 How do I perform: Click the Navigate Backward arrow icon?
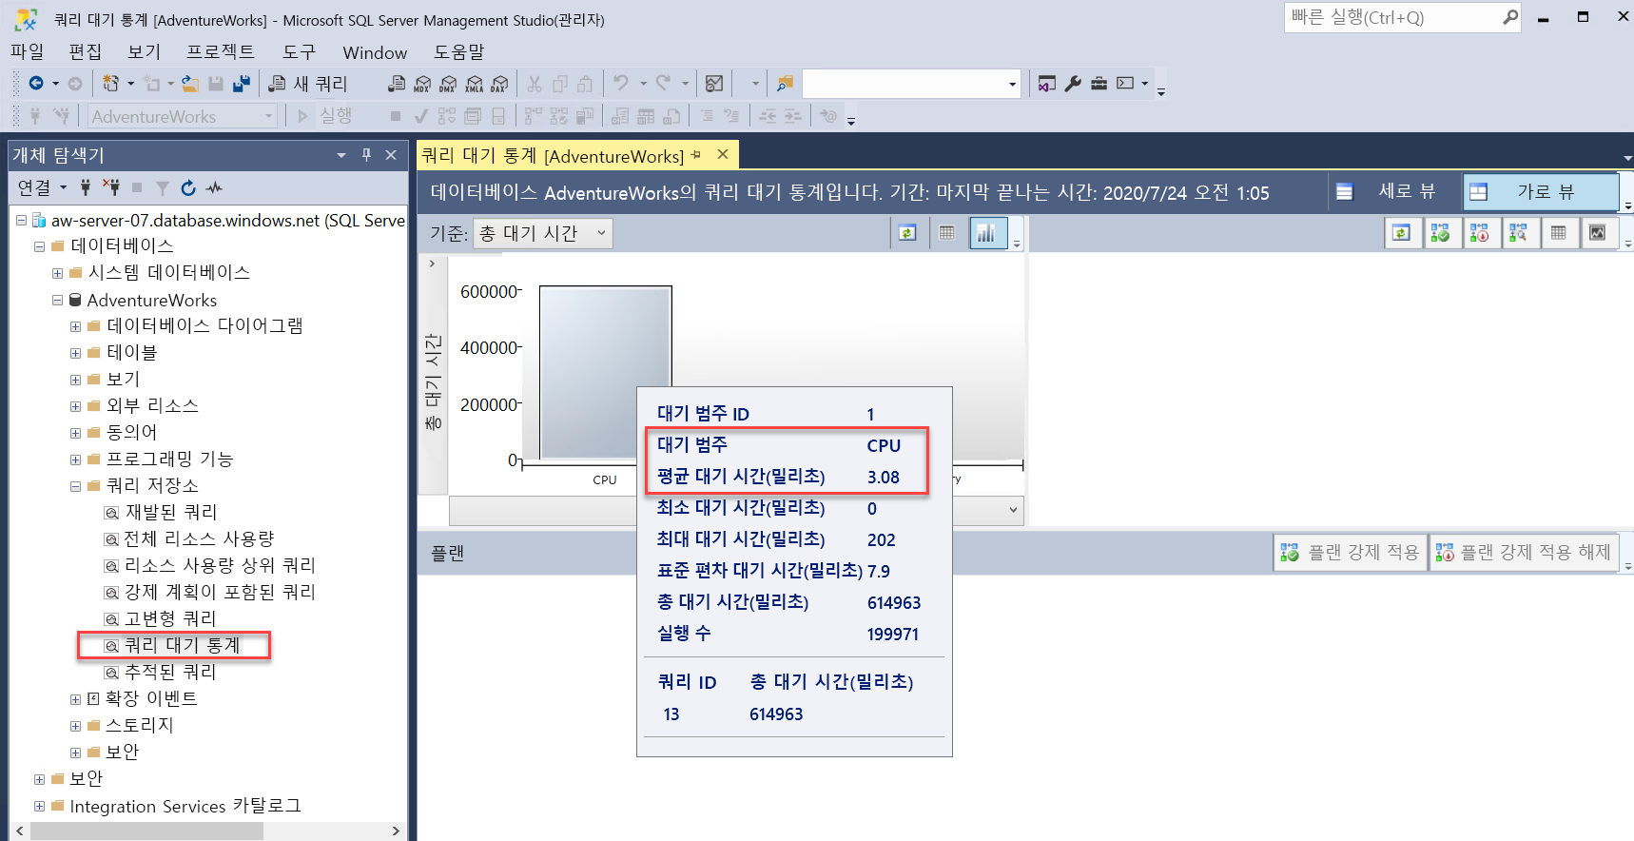[x=36, y=84]
